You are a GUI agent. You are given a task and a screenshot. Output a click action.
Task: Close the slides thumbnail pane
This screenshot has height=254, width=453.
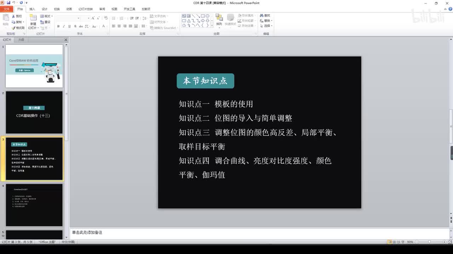(x=65, y=40)
